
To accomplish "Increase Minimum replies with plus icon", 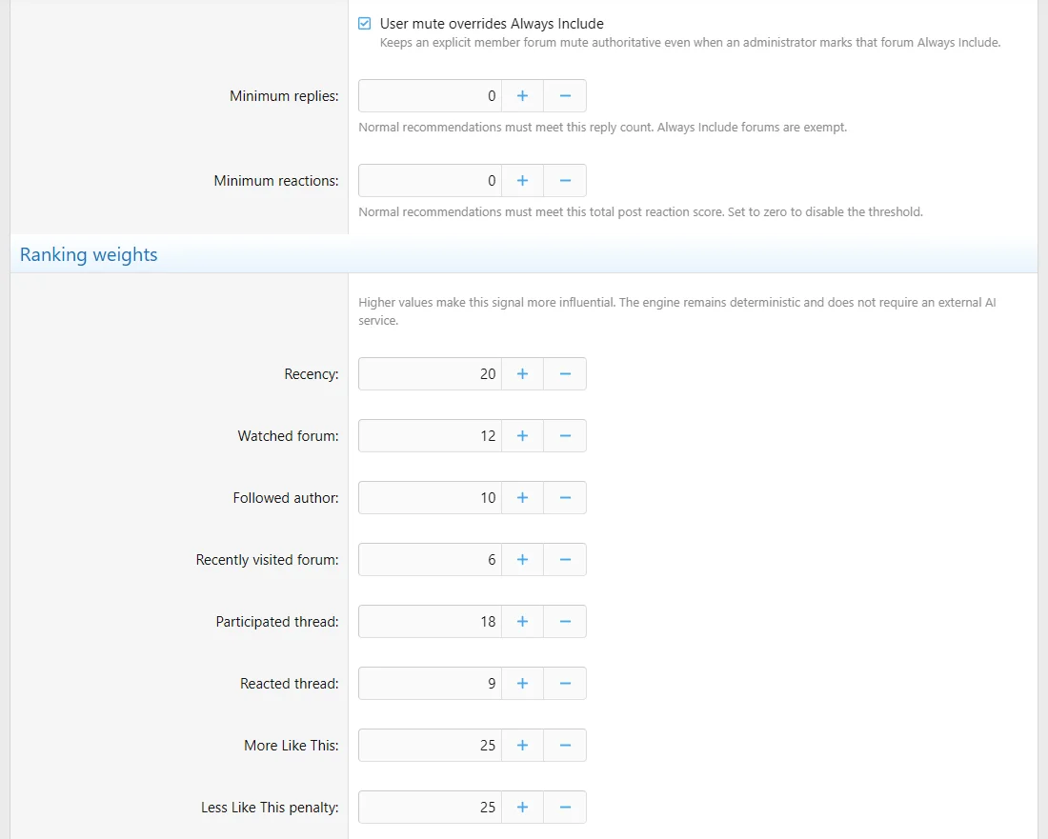I will [523, 95].
